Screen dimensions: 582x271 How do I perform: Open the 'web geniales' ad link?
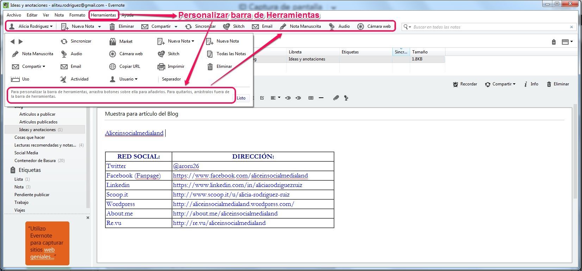[42, 253]
